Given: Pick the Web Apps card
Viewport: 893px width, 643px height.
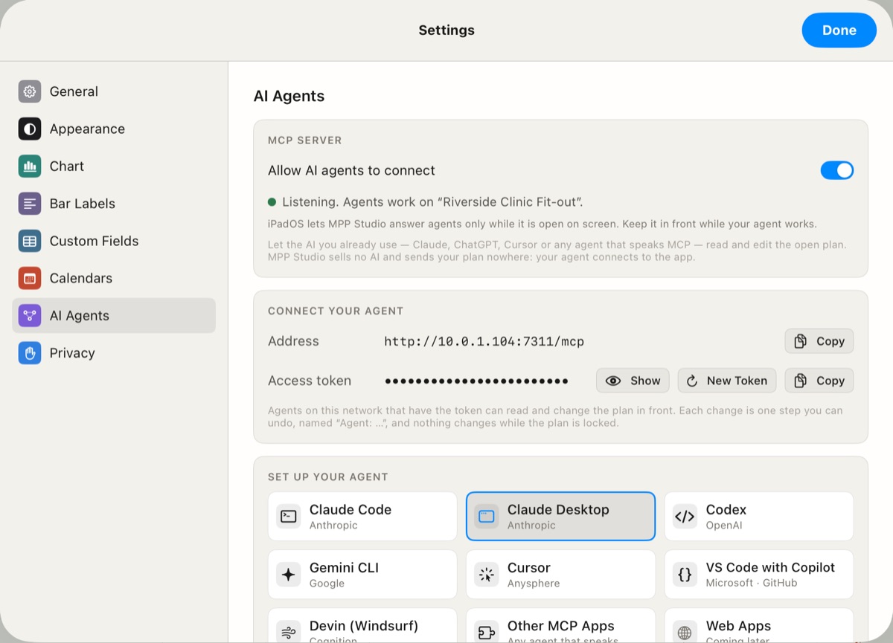Looking at the screenshot, I should [x=759, y=625].
